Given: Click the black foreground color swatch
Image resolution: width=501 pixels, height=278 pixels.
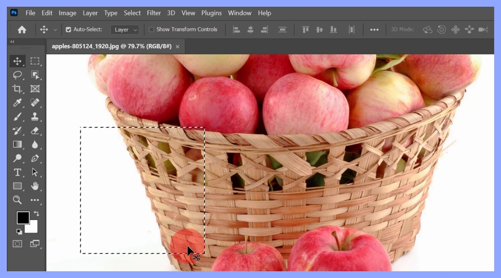Looking at the screenshot, I should tap(22, 217).
